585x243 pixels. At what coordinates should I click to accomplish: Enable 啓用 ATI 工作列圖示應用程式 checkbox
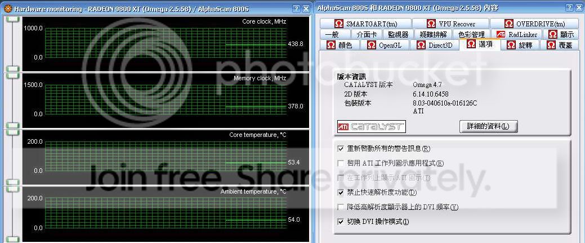coord(340,163)
